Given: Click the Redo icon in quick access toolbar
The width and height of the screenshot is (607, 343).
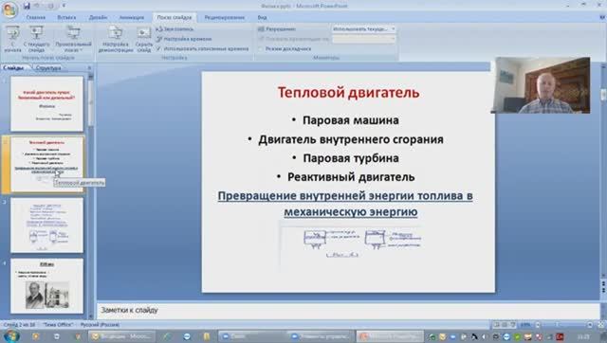Looking at the screenshot, I should 50,6.
